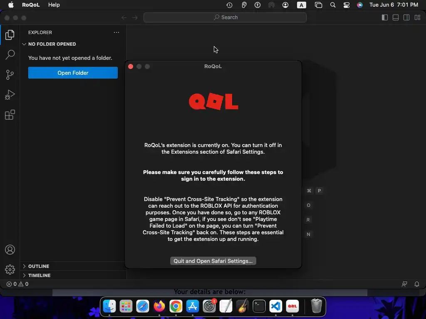426x319 pixels.
Task: Open the Accounts menu icon
Action: [10, 250]
